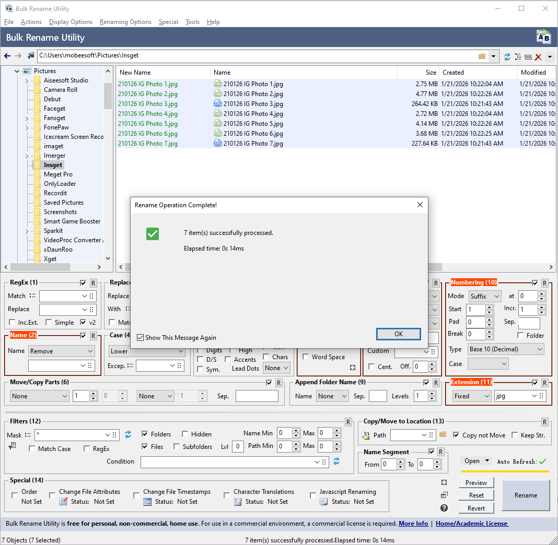Open the Display Options menu
This screenshot has height=545, width=558.
coord(71,22)
